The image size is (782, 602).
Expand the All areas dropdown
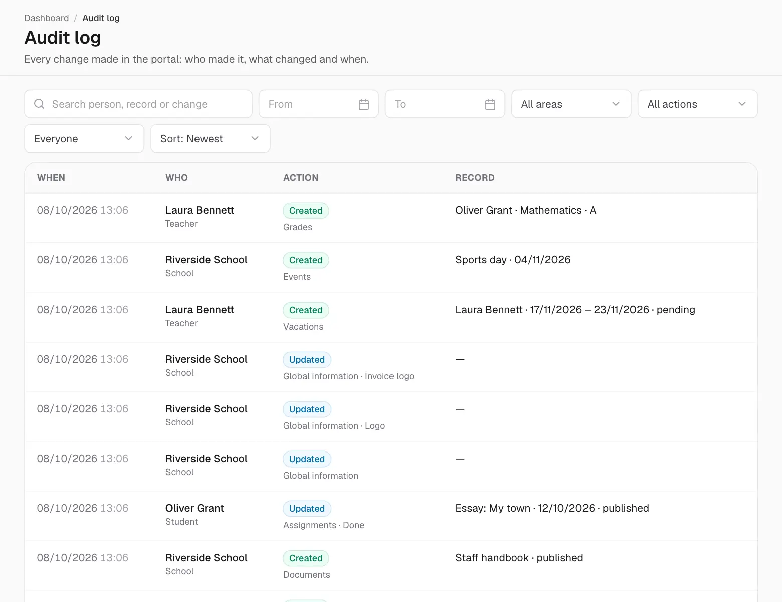[571, 104]
